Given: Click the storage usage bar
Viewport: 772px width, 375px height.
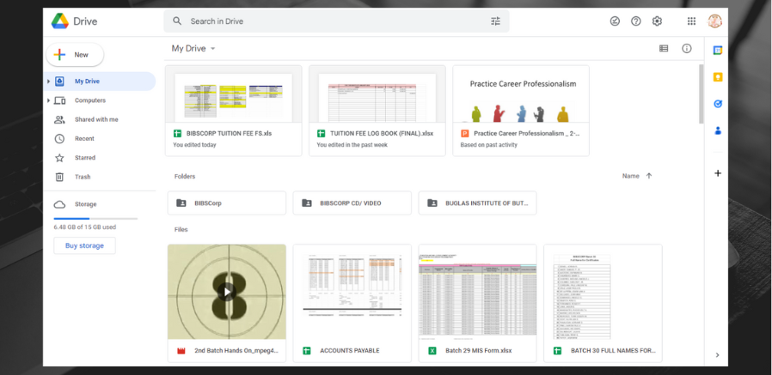Looking at the screenshot, I should click(95, 218).
